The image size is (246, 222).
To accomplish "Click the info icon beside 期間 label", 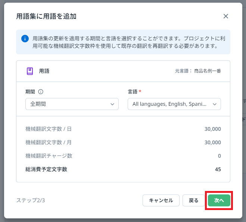I will pos(41,92).
